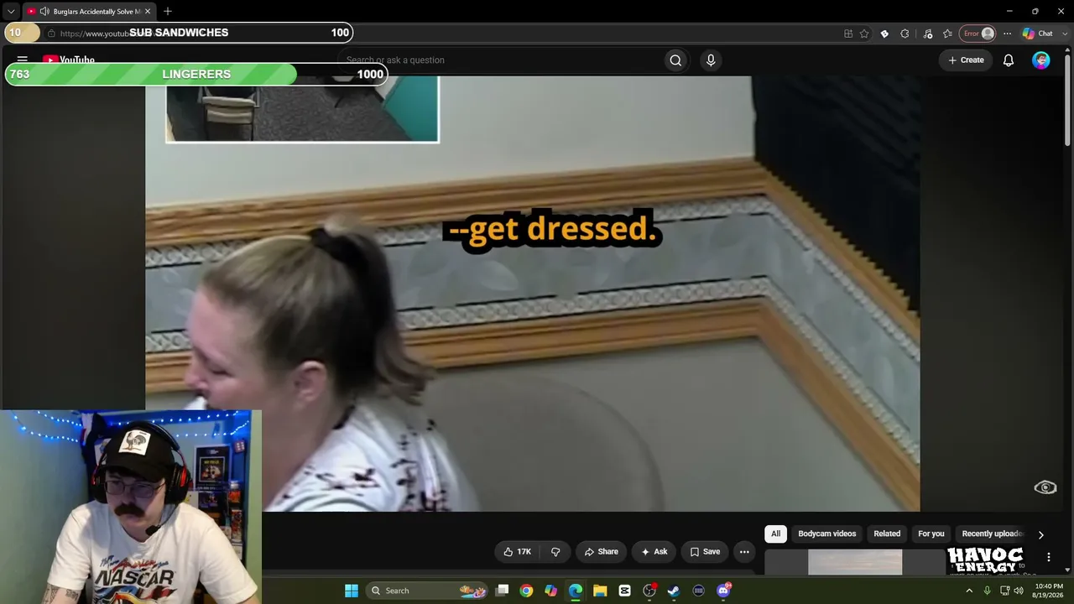This screenshot has width=1074, height=604.
Task: Open the taskbar app with red badge
Action: (x=649, y=591)
